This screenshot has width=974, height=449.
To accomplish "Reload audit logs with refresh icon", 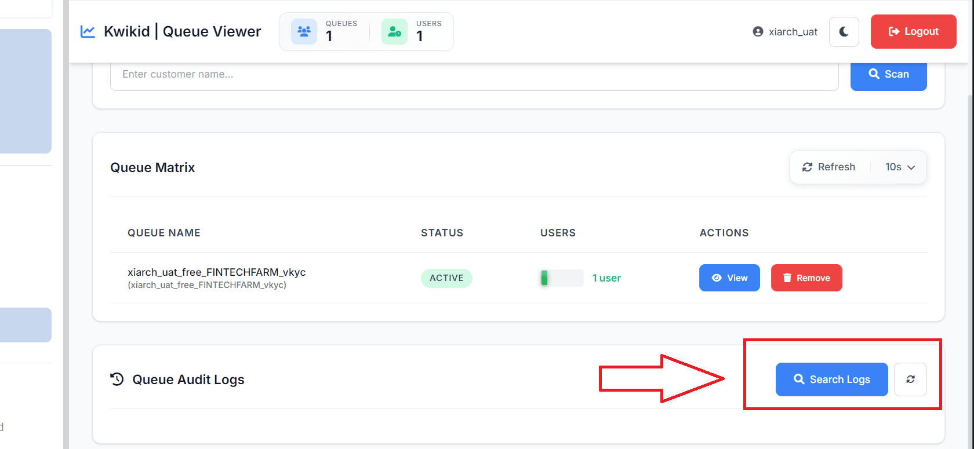I will click(x=910, y=379).
